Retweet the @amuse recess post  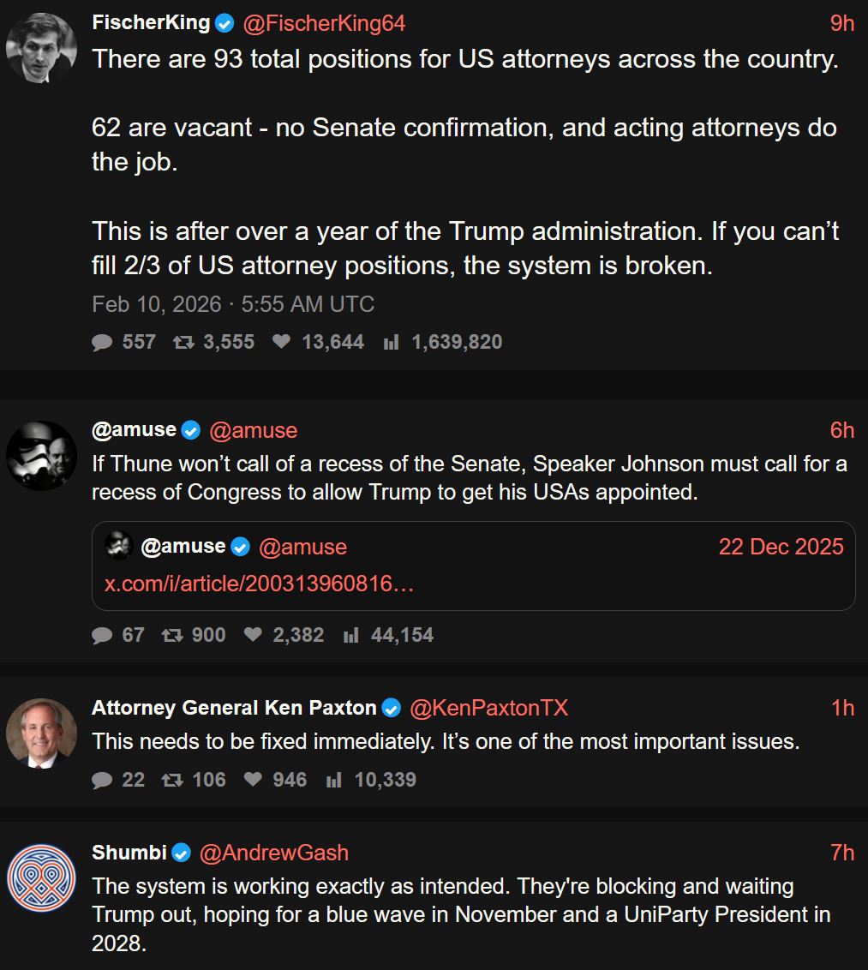[171, 635]
